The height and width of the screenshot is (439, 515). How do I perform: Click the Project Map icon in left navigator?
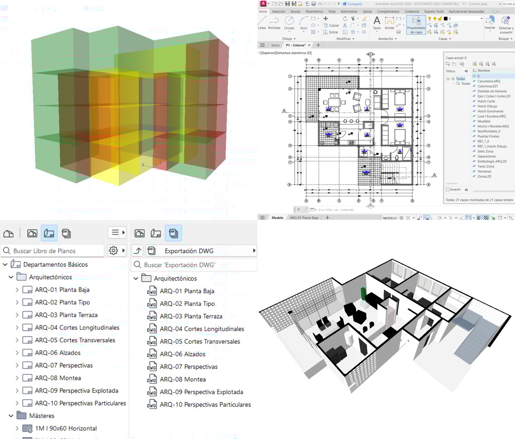click(x=9, y=234)
